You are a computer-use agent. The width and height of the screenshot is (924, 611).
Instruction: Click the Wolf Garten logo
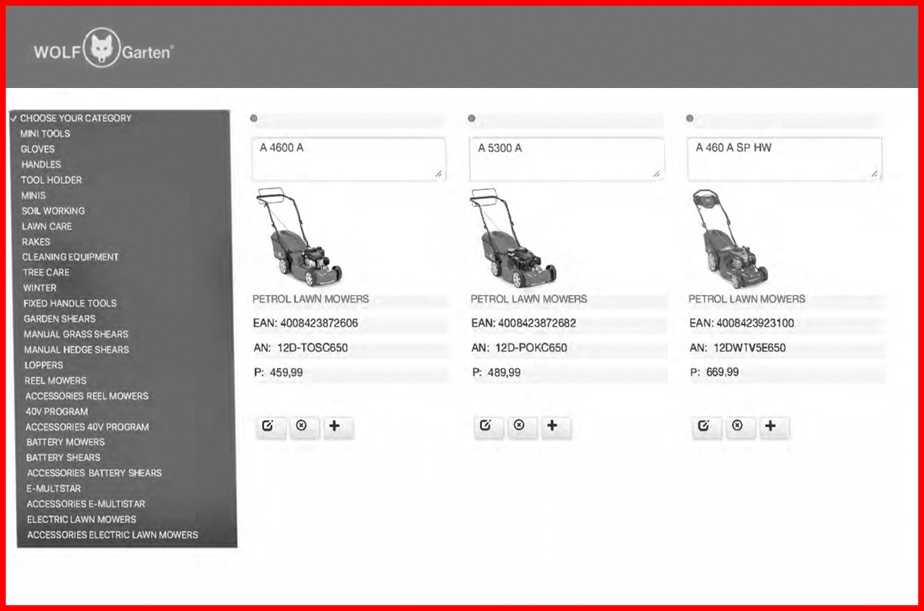(x=103, y=52)
